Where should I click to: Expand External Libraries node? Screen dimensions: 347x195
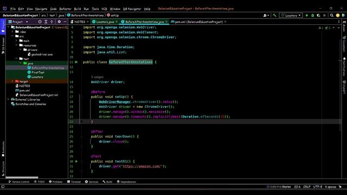click(x=9, y=100)
